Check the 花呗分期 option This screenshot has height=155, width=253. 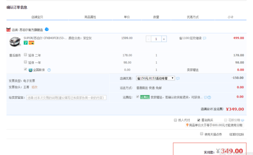pos(226,120)
